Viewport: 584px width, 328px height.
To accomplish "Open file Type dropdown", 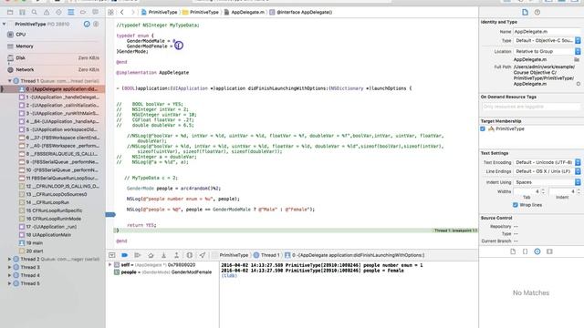I will click(x=547, y=40).
